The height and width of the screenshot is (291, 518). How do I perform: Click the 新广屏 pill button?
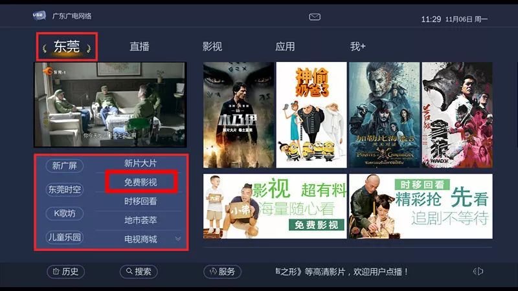(64, 166)
